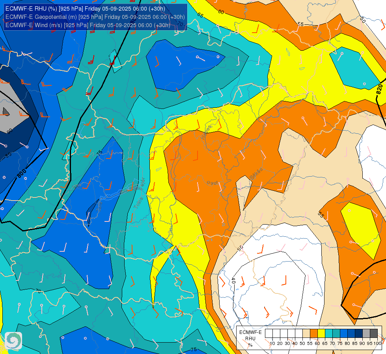Click the bright blue 75-80 legend swatch
Image resolution: width=386 pixels, height=354 pixels.
pos(344,334)
